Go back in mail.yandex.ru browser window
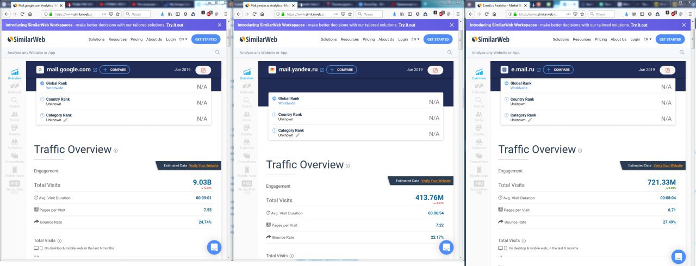The image size is (696, 266). 239,14
